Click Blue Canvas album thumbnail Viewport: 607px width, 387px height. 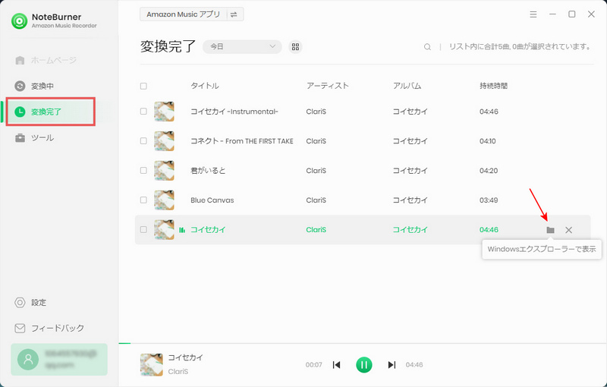(164, 200)
